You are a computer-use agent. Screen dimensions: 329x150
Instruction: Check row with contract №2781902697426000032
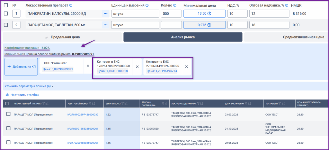pyautogui.click(x=8, y=114)
